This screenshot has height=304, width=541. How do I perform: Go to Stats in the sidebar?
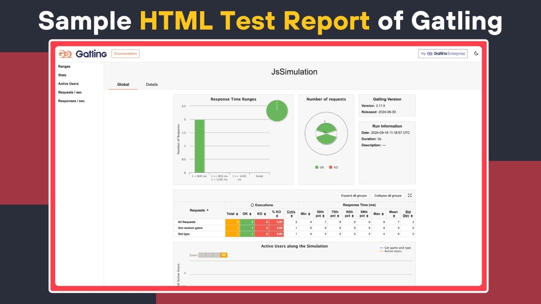pyautogui.click(x=62, y=75)
